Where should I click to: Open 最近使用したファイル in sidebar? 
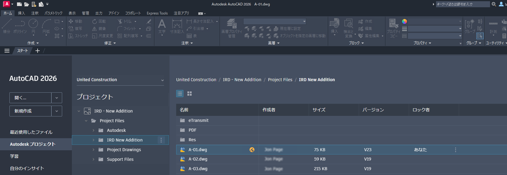pos(31,132)
